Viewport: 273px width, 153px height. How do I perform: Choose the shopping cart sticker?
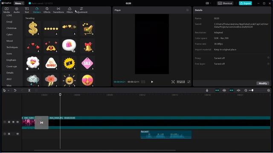[x=87, y=28]
